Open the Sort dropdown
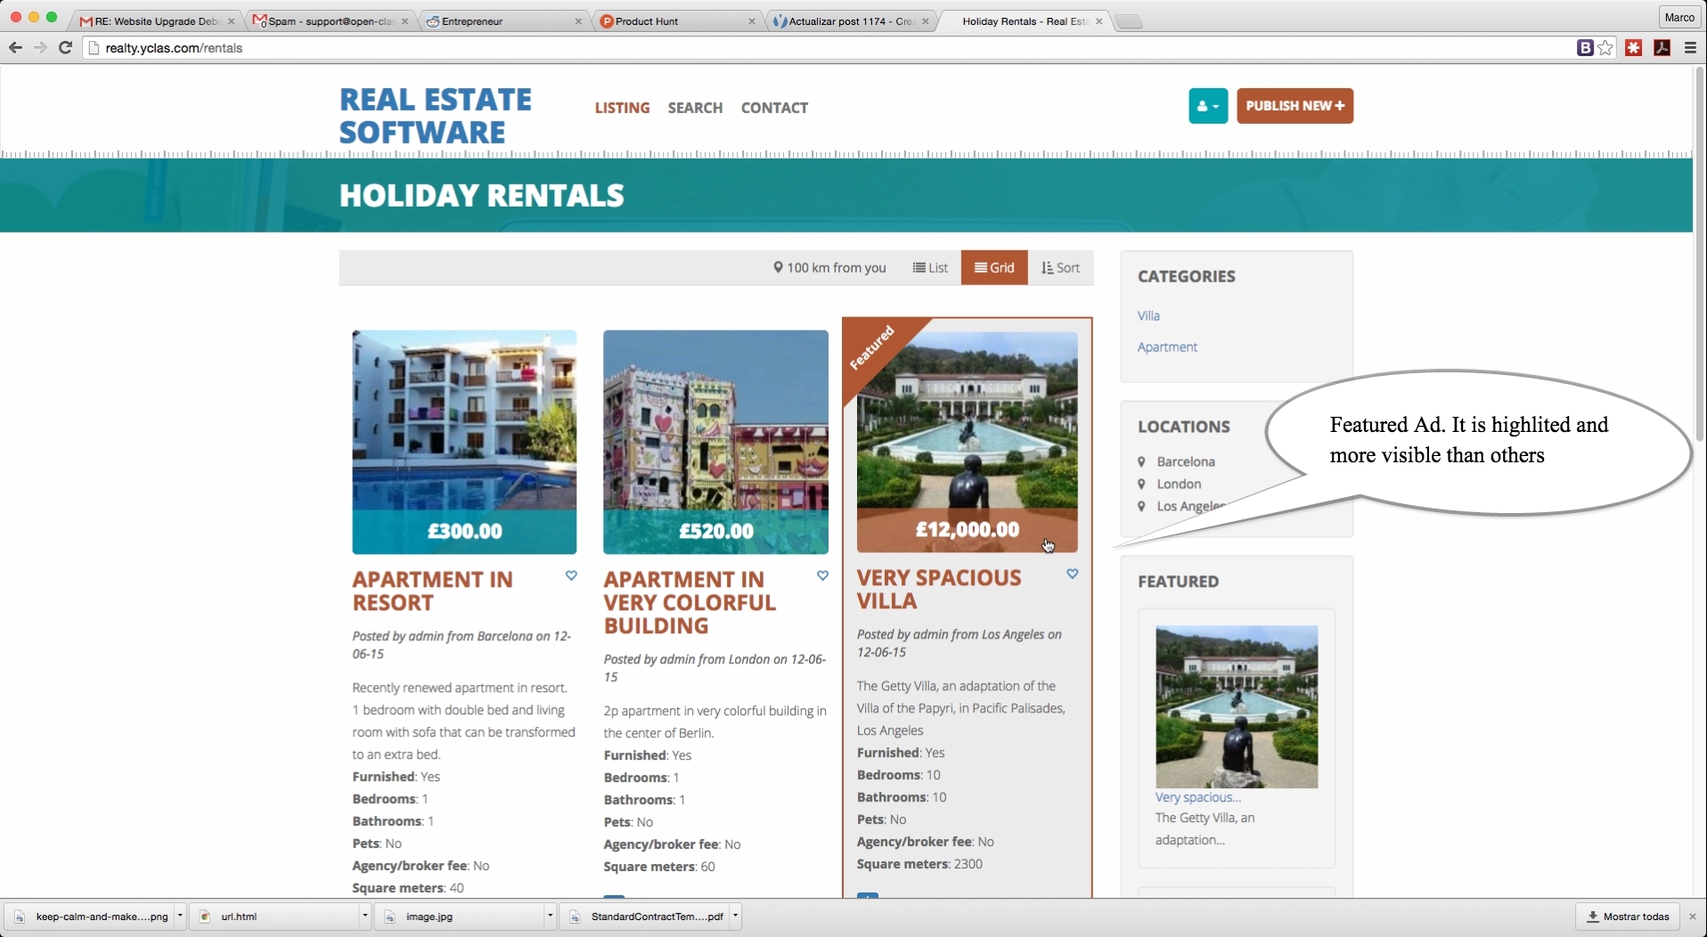Screen dimensions: 1707x937 (x=1060, y=267)
